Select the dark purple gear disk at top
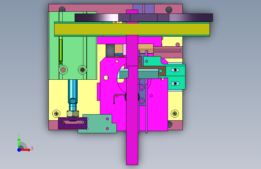The image size is (261, 169). click(x=144, y=18)
